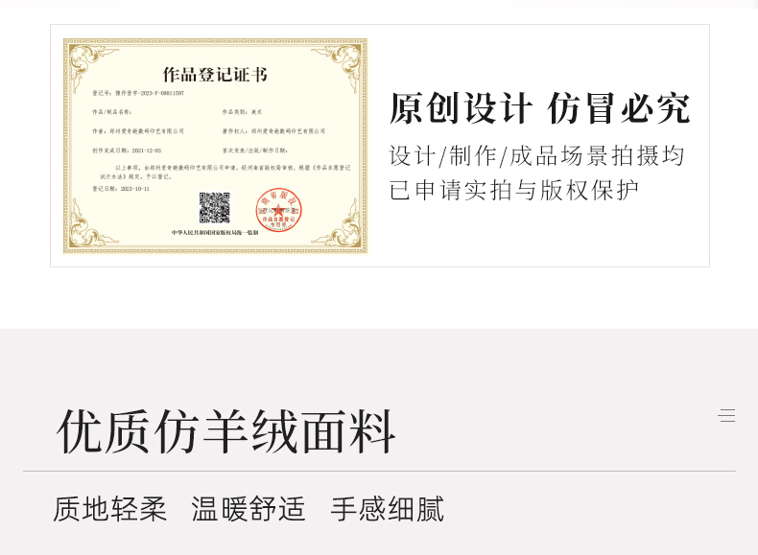The width and height of the screenshot is (758, 555).
Task: Click the 作品登记证书 certificate title
Action: pos(215,75)
